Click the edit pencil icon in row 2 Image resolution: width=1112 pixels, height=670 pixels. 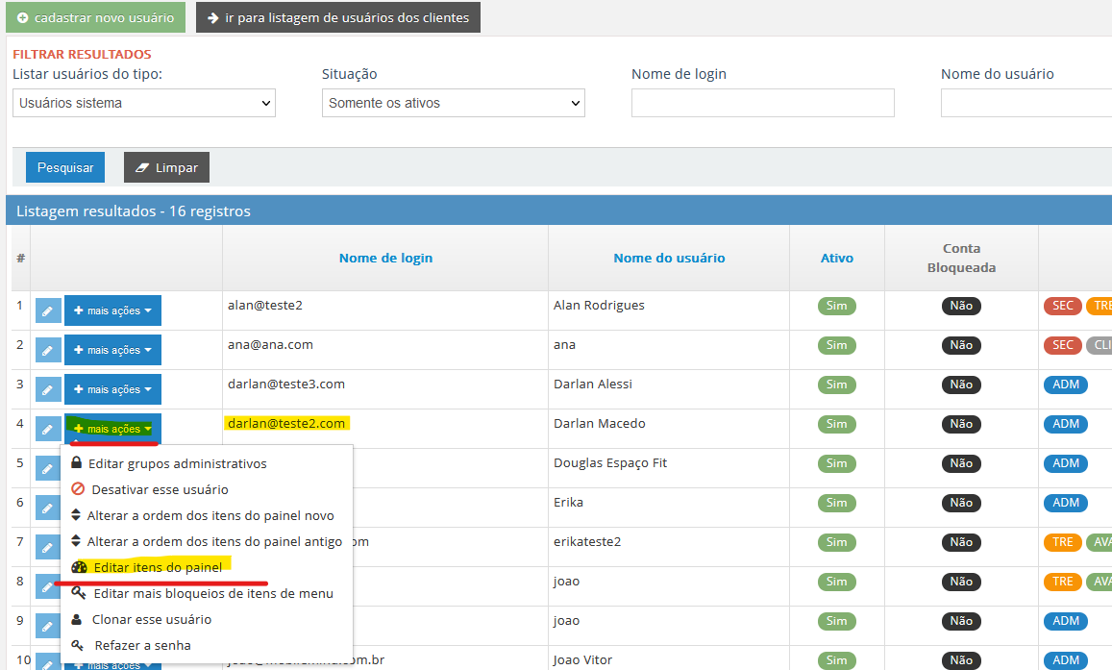coord(47,351)
